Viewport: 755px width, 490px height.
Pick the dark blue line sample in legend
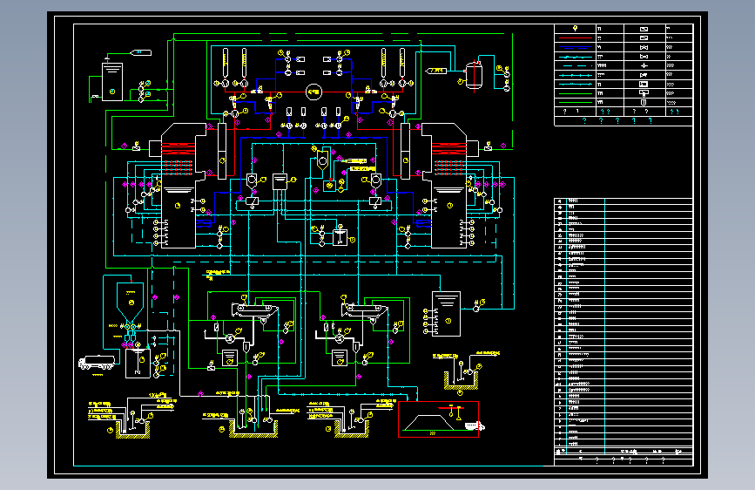tap(576, 47)
